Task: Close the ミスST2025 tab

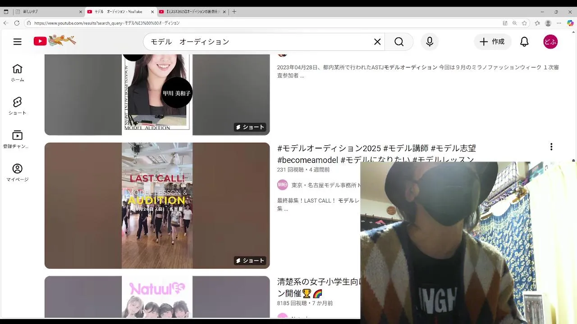Action: point(224,12)
